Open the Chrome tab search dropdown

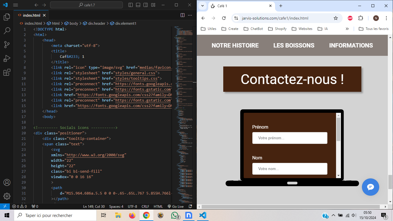click(203, 6)
